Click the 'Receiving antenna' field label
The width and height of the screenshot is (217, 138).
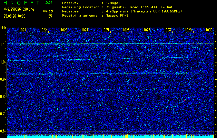coord(80,16)
